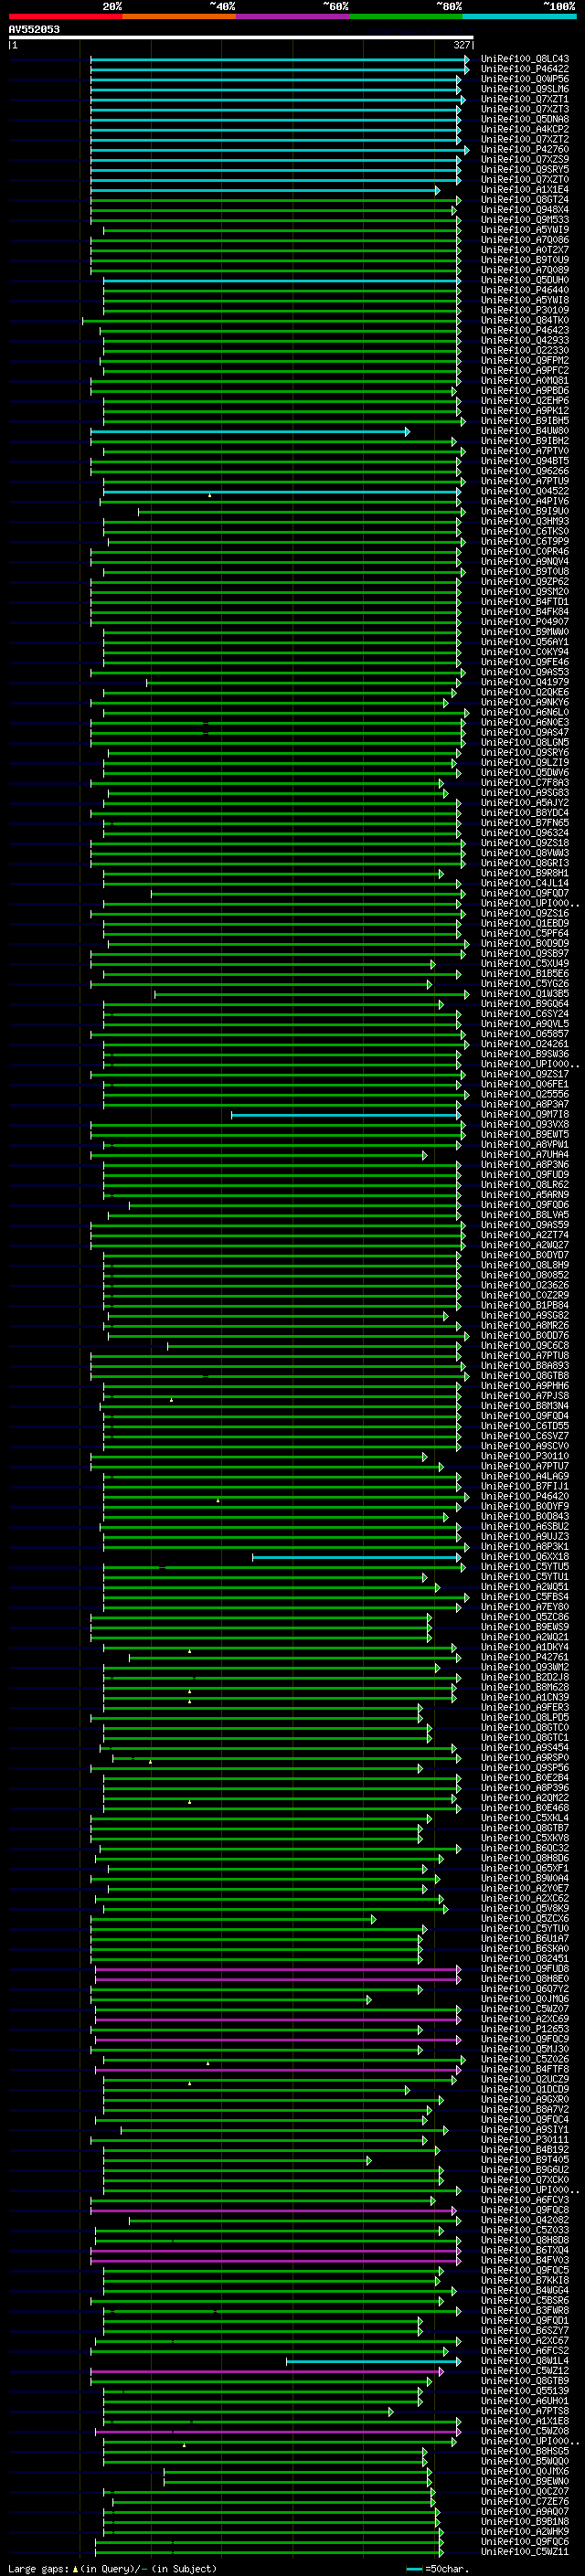The width and height of the screenshot is (585, 2576).
Task: Select the UniRef100_Q42082 hit label
Action: pyautogui.click(x=524, y=2220)
